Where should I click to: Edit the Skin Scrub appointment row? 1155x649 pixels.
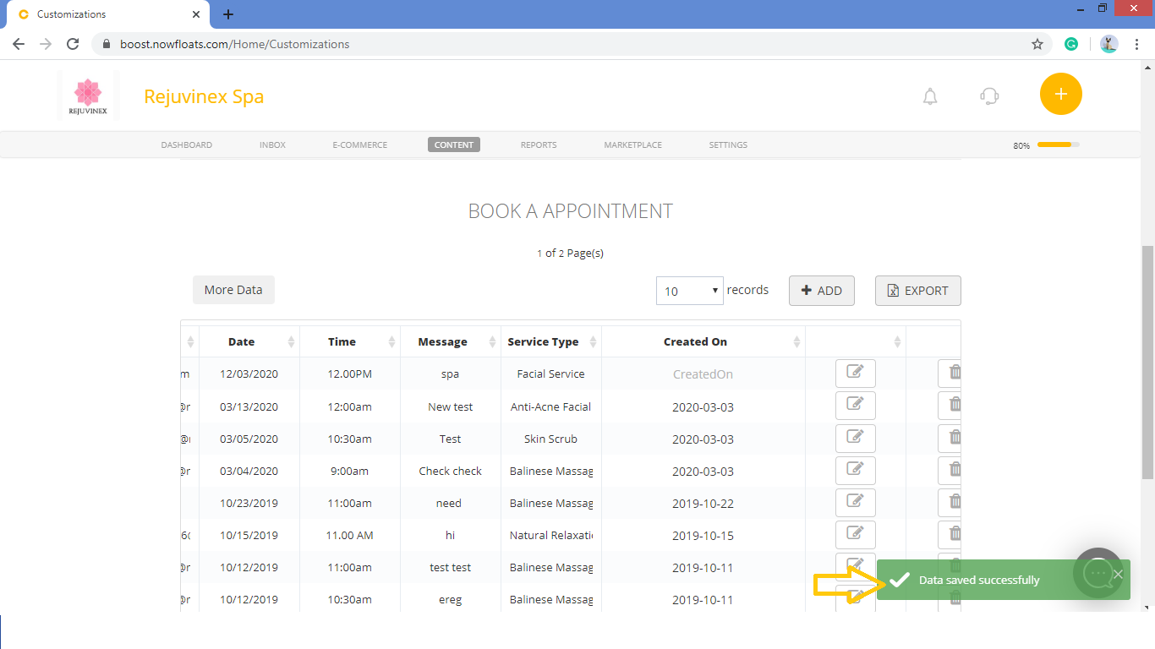click(855, 438)
